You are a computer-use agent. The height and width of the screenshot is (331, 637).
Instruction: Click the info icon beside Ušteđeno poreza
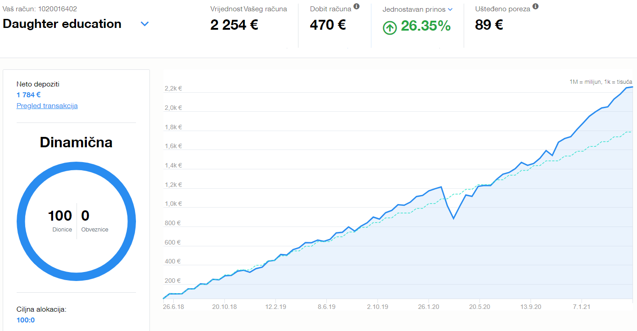click(x=536, y=7)
